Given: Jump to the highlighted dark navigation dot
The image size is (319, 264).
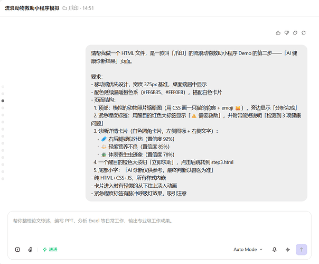Looking at the screenshot, I should 3,101.
